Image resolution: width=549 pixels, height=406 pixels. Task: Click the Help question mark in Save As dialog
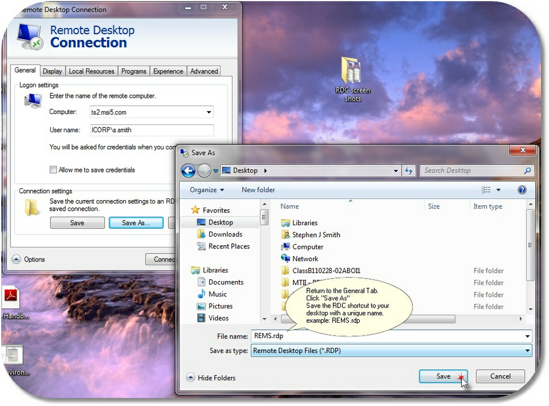pos(522,189)
